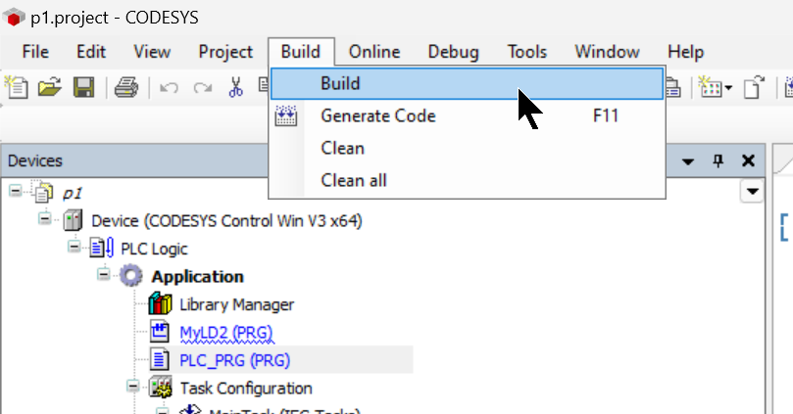Image resolution: width=793 pixels, height=414 pixels.
Task: Choose Generate Code menu entry
Action: tap(467, 116)
